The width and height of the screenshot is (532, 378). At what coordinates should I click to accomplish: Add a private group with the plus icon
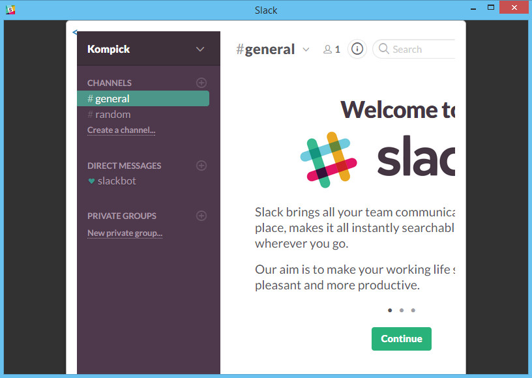point(201,216)
